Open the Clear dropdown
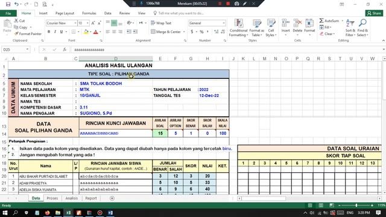Image resolution: width=386 pixels, height=217 pixels. (x=327, y=34)
